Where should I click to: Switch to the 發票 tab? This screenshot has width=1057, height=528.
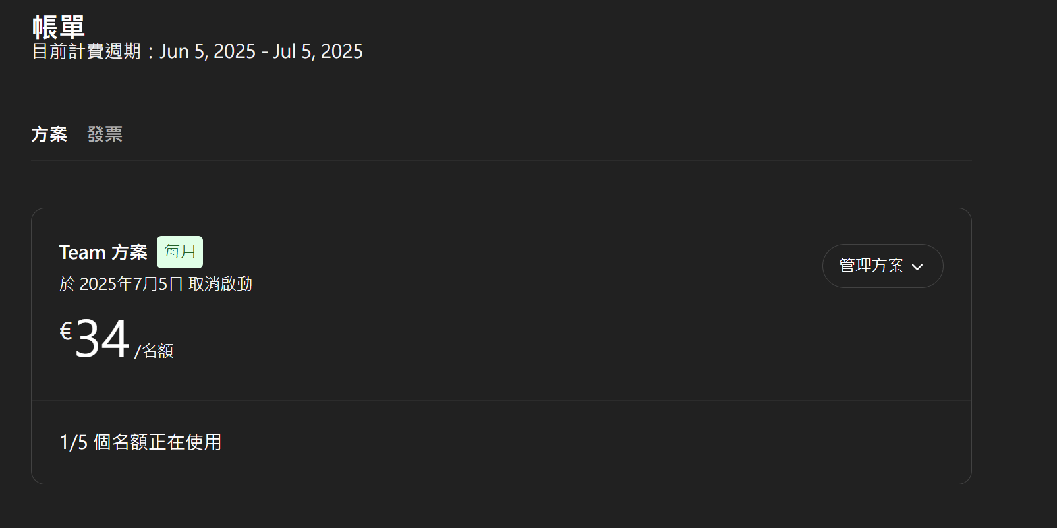[x=105, y=134]
